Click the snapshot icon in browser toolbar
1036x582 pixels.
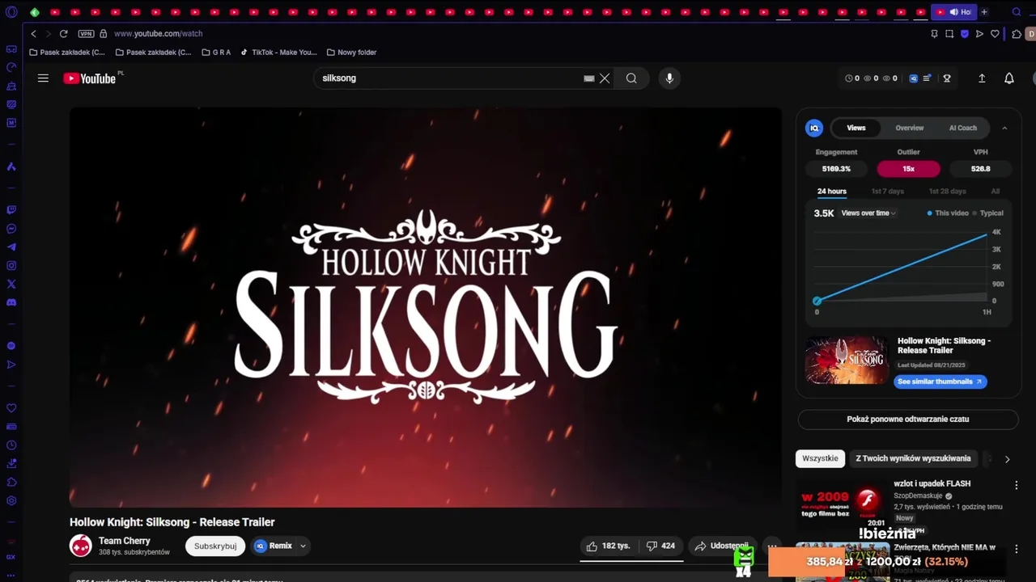click(949, 34)
